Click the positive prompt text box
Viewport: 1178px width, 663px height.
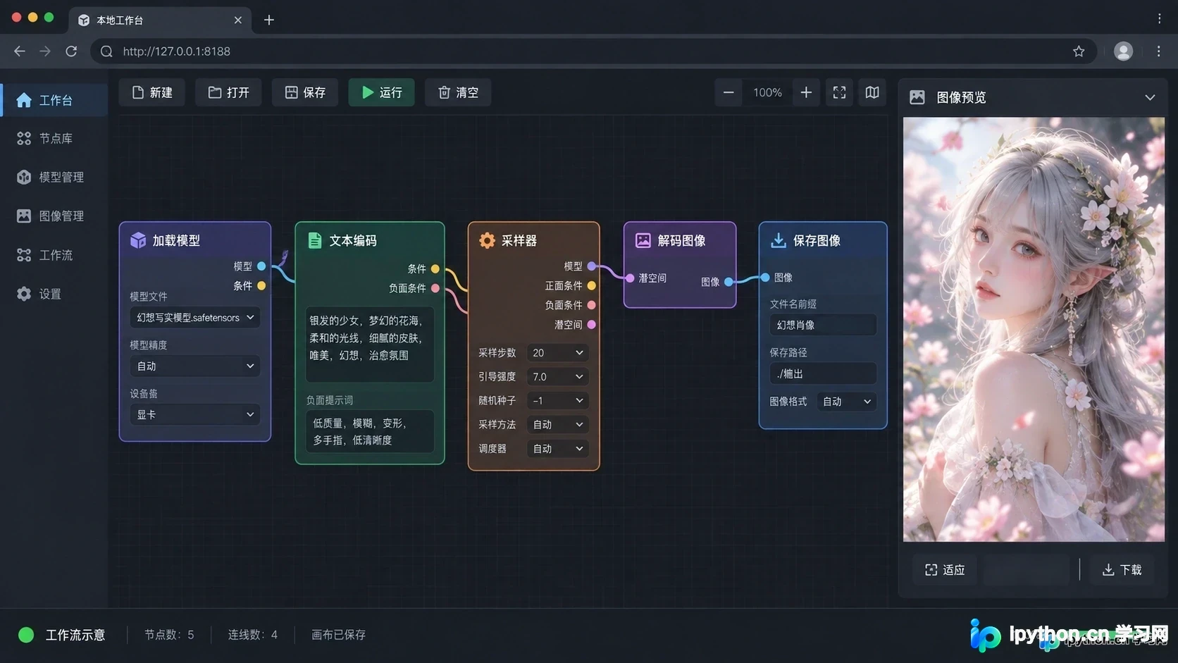coord(369,344)
